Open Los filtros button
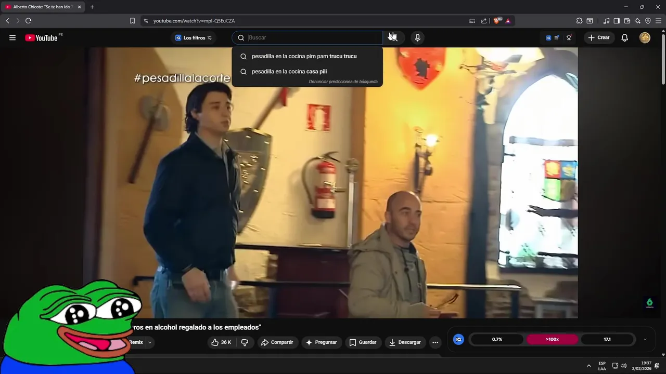The image size is (666, 374). [193, 37]
